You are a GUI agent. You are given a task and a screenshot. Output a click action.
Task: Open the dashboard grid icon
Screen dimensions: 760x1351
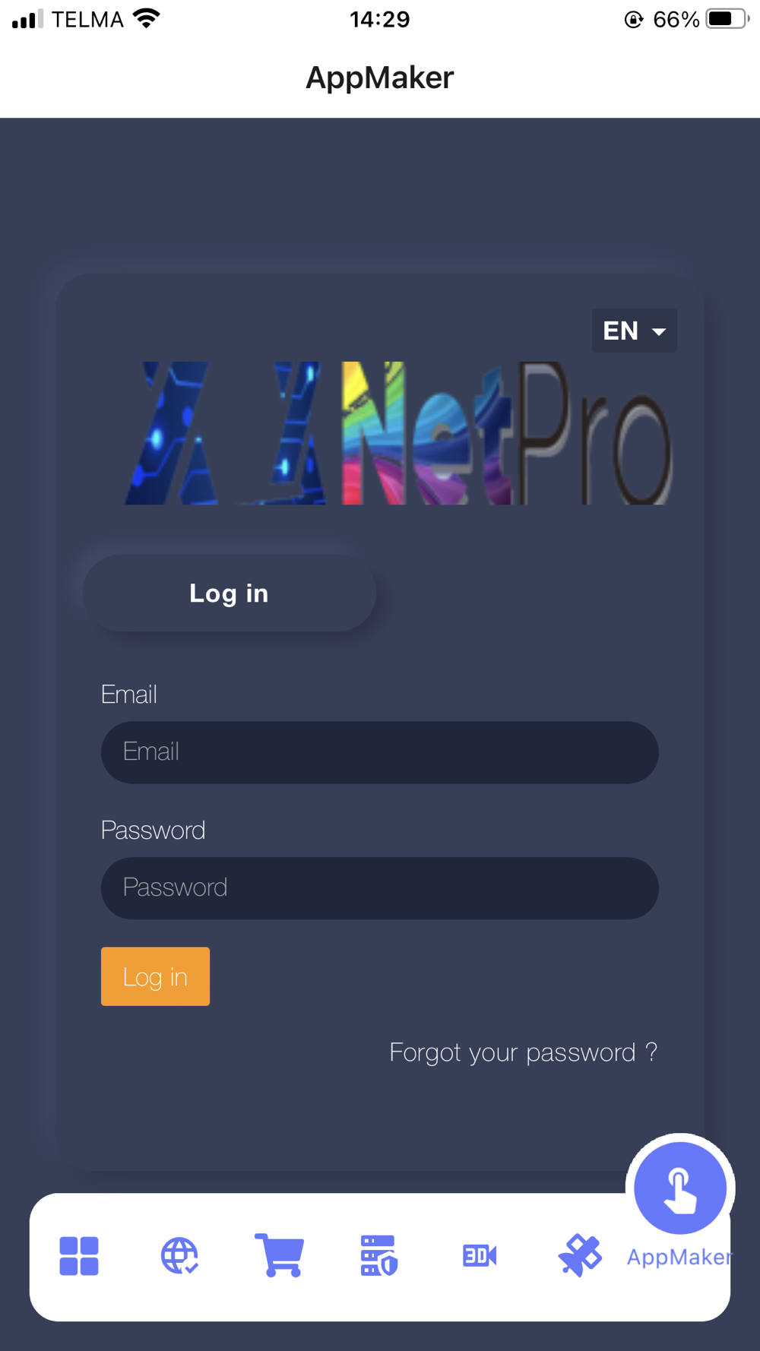79,1255
